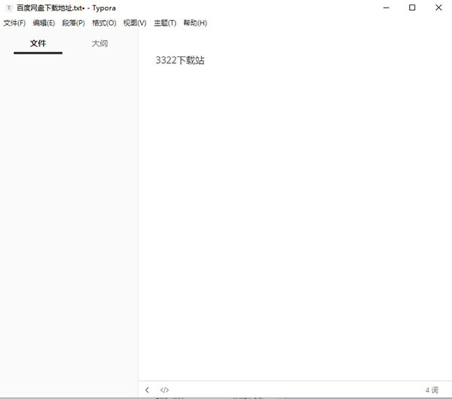This screenshot has height=399, width=452.
Task: Open the 视图(V) menu
Action: [135, 23]
